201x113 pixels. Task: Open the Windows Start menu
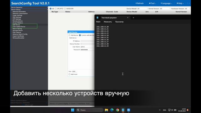tap(73, 110)
